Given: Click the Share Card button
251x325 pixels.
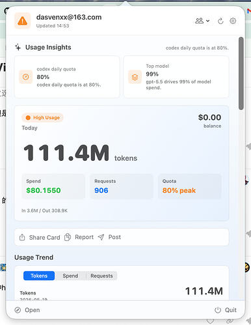Looking at the screenshot, I should pyautogui.click(x=40, y=237).
